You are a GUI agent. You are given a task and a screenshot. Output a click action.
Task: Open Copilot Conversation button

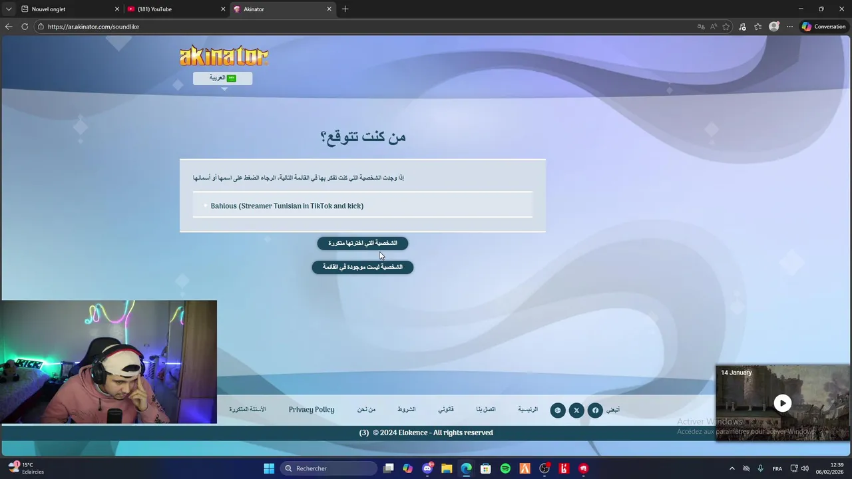pos(823,27)
